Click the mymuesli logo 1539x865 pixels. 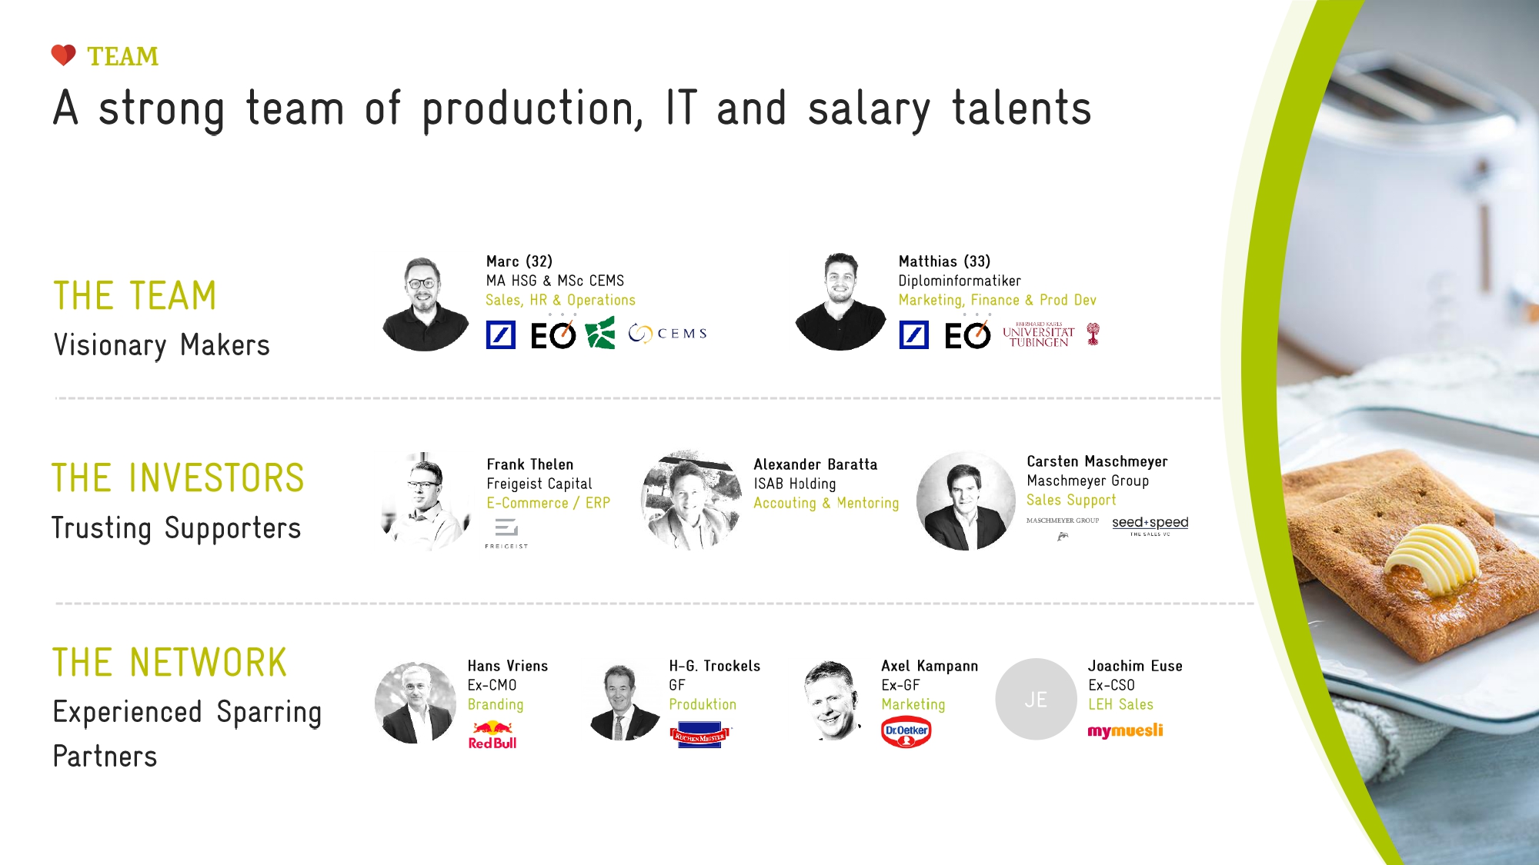click(1125, 730)
